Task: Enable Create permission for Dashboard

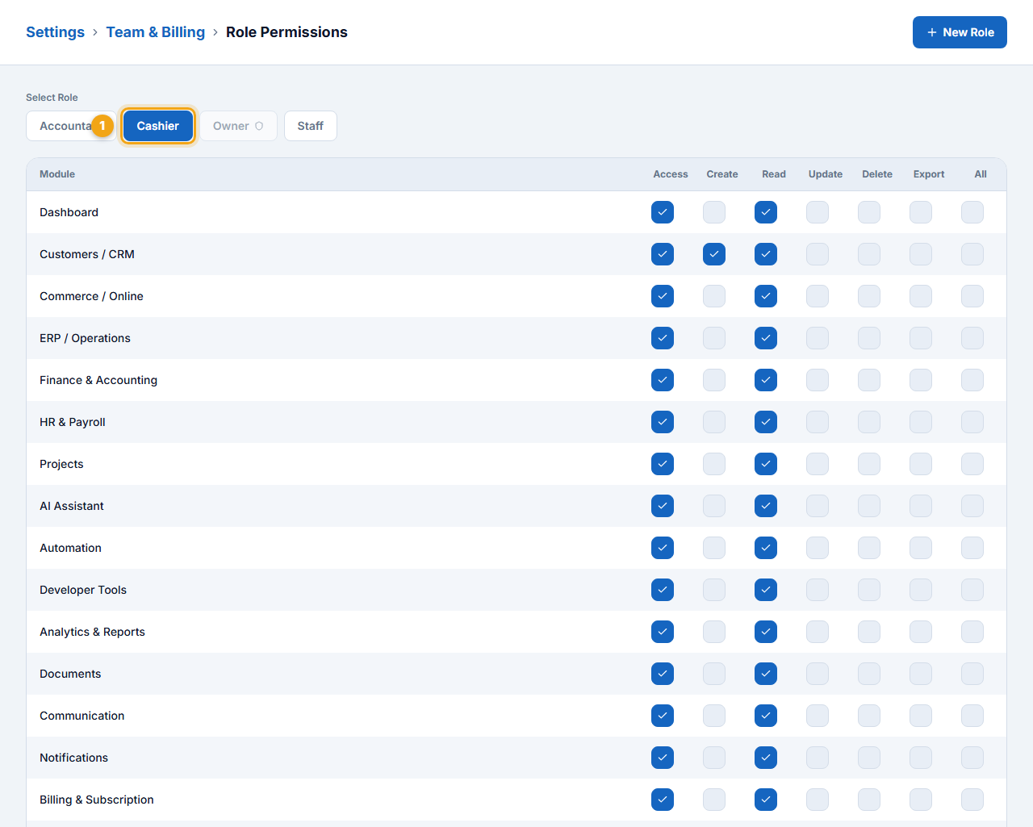Action: coord(714,212)
